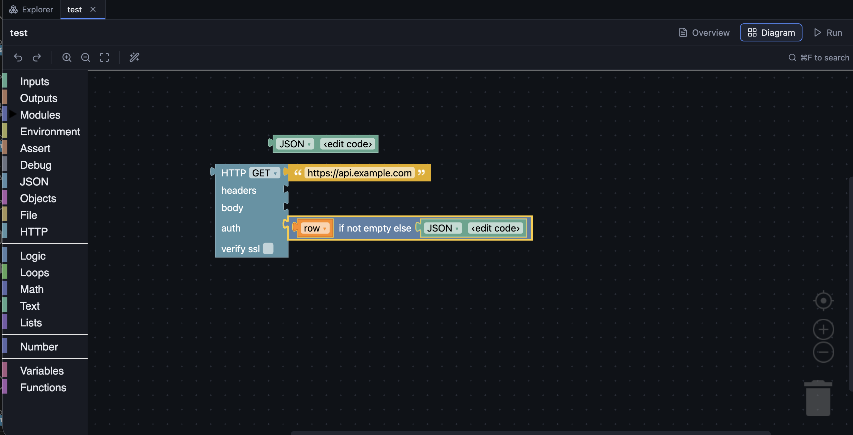The height and width of the screenshot is (435, 853).
Task: Click the workspace trash can
Action: click(818, 398)
